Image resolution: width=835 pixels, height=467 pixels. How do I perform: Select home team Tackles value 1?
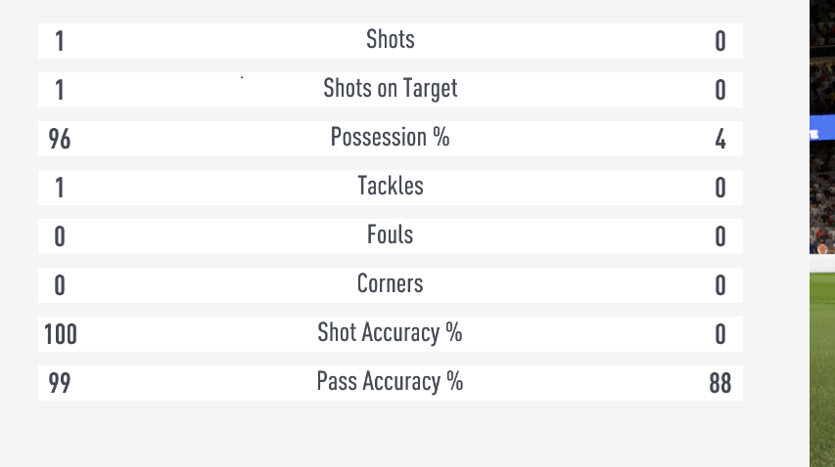coord(60,189)
